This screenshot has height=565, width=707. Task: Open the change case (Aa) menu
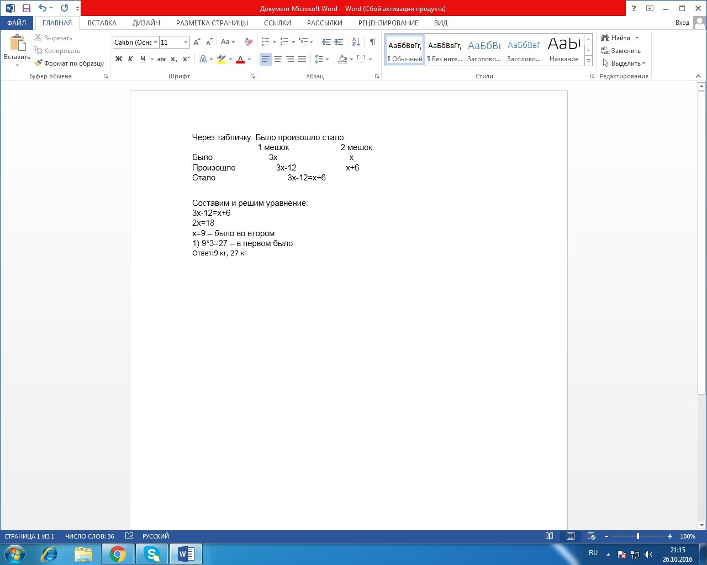point(228,42)
